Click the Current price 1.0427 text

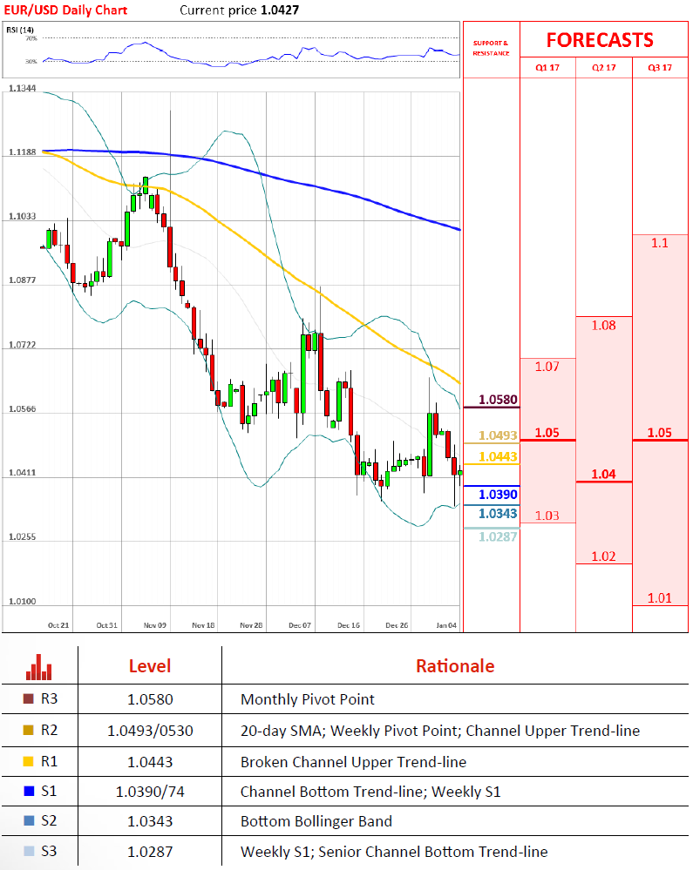pyautogui.click(x=240, y=10)
